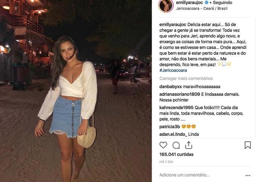This screenshot has height=182, width=256.
Task: Open comments via speech bubble icon
Action: pos(176,145)
